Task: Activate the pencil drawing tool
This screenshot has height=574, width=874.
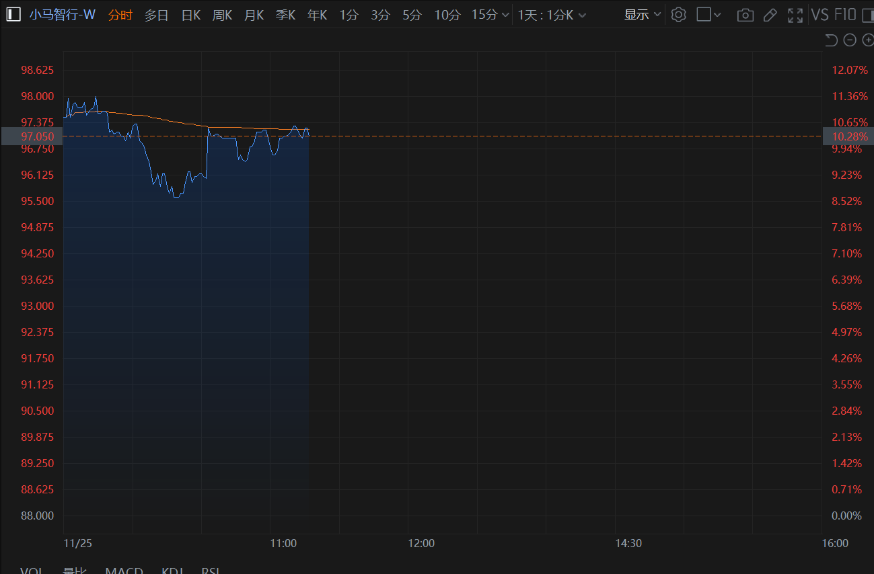Action: point(770,15)
